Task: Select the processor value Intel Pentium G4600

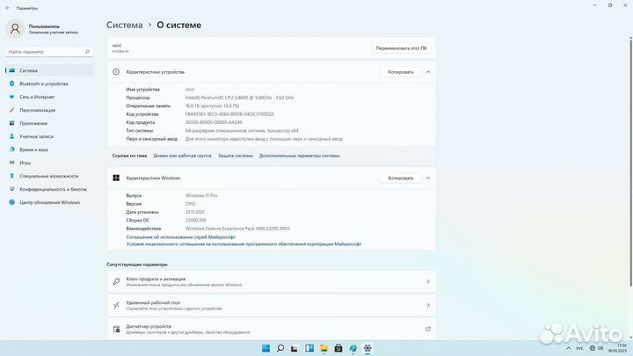Action: pos(239,98)
